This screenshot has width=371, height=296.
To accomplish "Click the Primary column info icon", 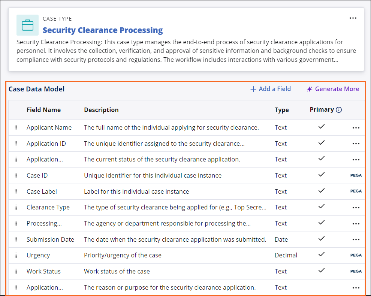I will (339, 110).
